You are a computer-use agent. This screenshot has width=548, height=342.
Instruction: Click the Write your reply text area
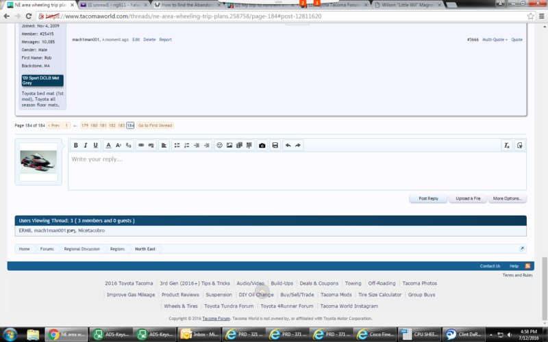(297, 171)
